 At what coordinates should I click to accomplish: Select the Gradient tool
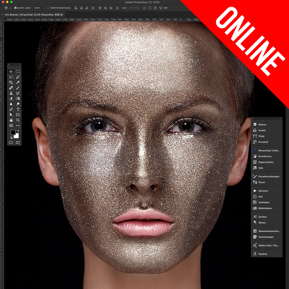(x=18, y=99)
